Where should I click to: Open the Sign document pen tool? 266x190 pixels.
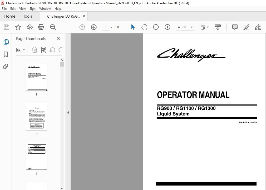point(258,27)
